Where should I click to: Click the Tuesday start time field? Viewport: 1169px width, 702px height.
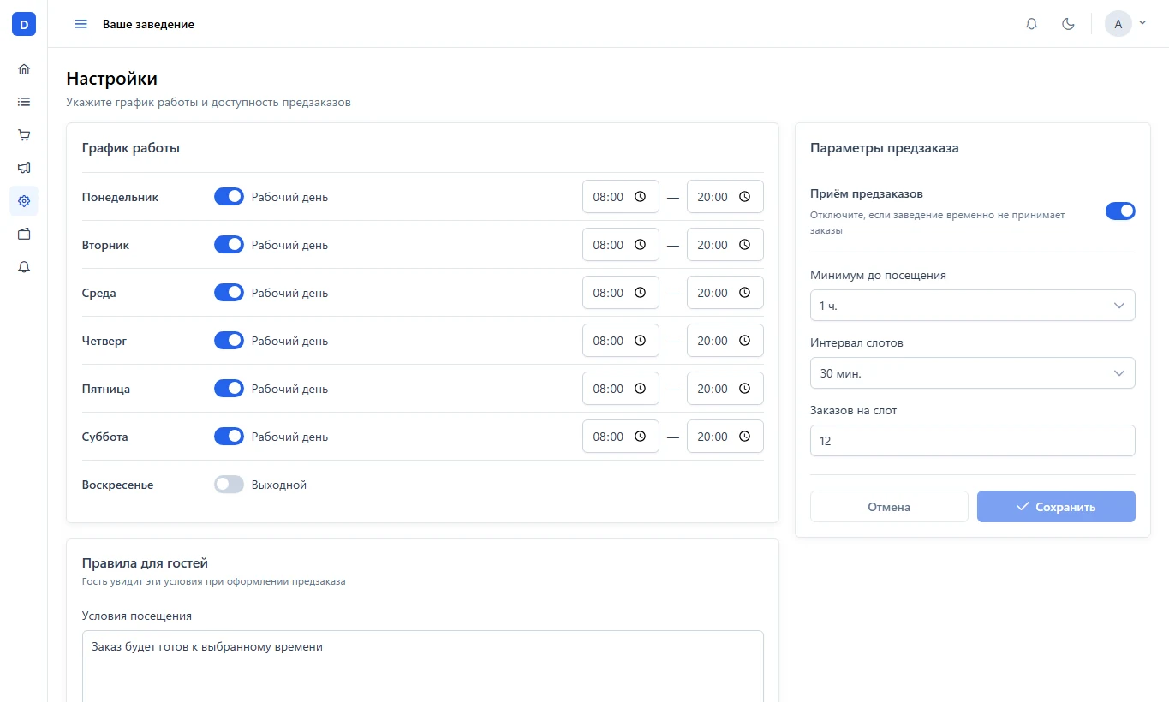621,245
